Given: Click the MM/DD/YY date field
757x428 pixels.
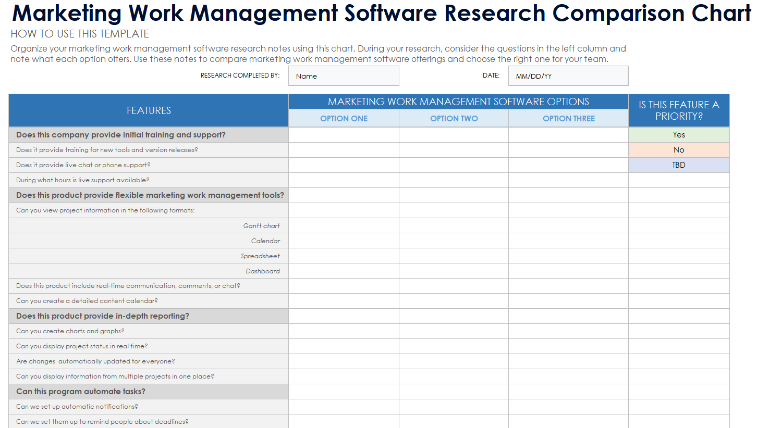Looking at the screenshot, I should pos(568,76).
